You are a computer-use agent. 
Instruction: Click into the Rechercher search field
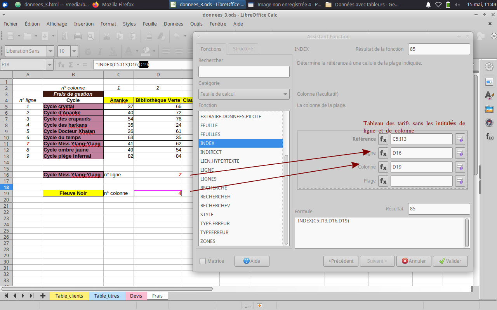[x=244, y=72]
